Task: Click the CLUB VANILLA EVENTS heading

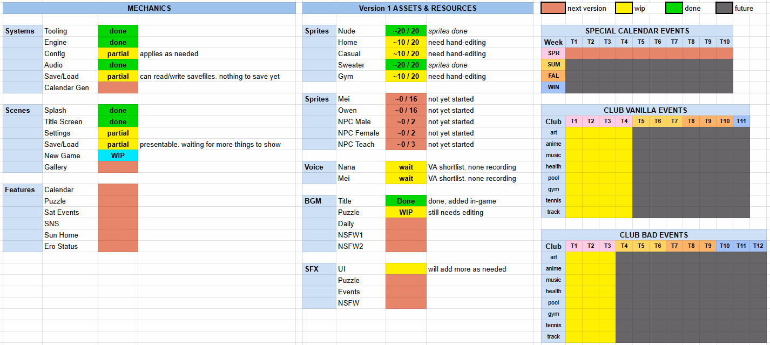Action: point(645,110)
